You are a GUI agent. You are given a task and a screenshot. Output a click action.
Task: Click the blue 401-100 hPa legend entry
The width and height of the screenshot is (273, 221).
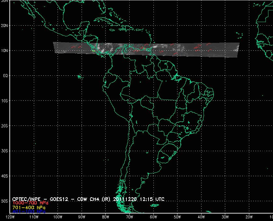pyautogui.click(x=29, y=212)
